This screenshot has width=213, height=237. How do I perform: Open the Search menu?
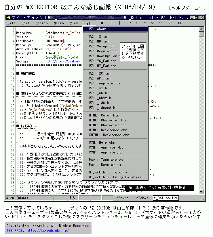pos(42,23)
